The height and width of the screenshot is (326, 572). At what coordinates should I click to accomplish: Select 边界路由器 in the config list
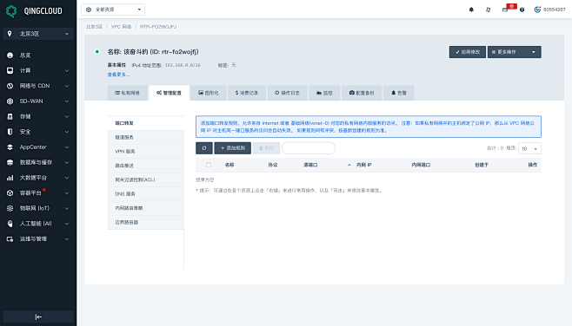pyautogui.click(x=146, y=222)
